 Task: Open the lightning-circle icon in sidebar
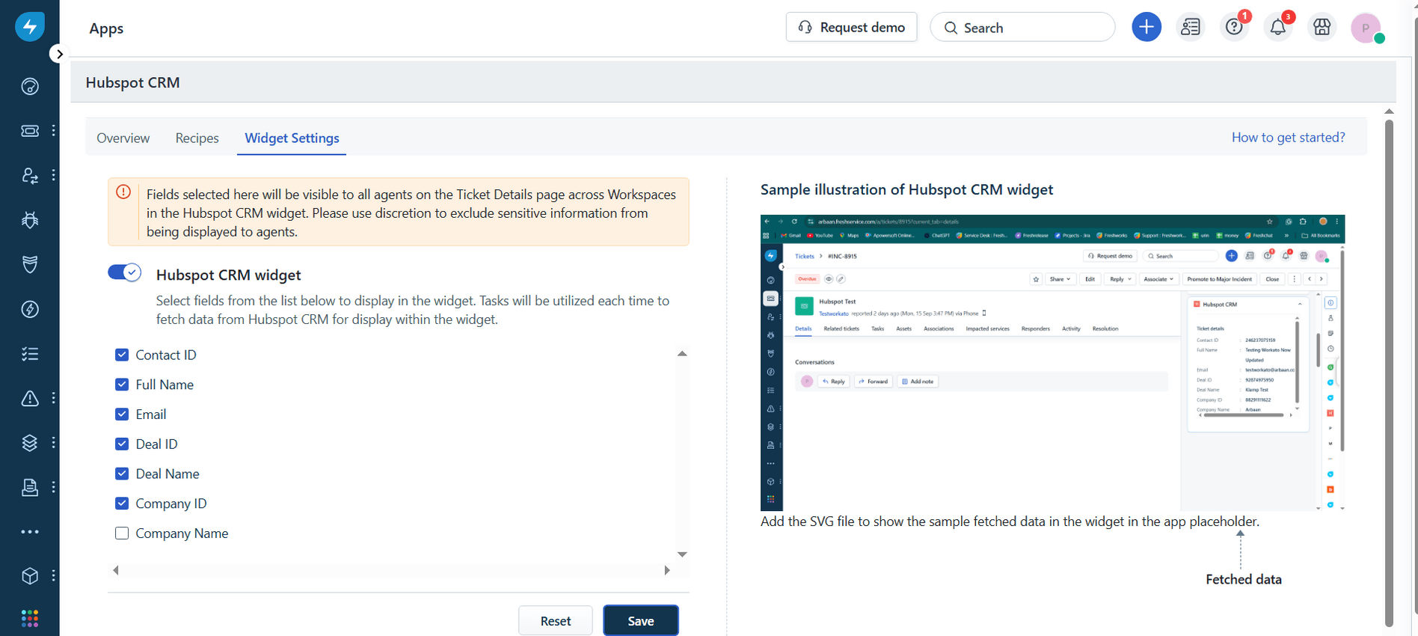(x=30, y=309)
